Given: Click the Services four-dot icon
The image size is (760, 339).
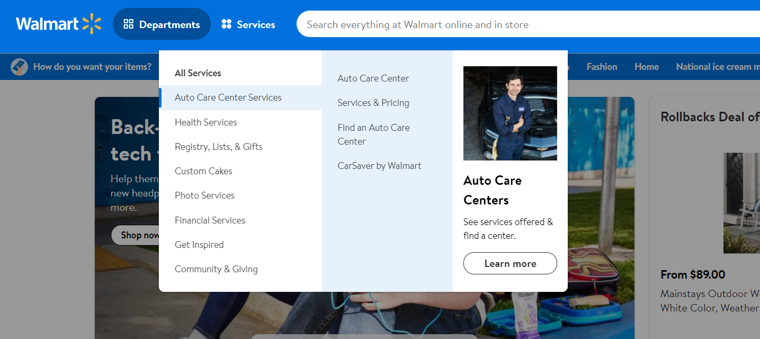Looking at the screenshot, I should [x=227, y=24].
